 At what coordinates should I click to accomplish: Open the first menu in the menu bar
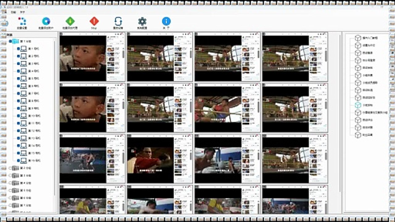point(13,12)
